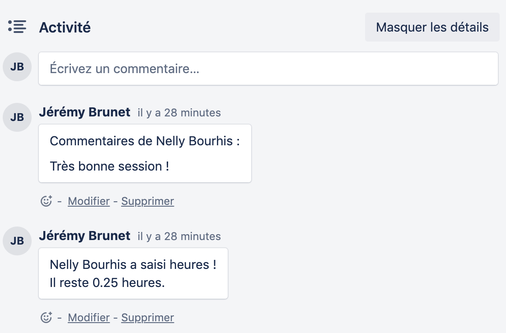
Task: Modifier the Très bonne session comment
Action: point(89,201)
